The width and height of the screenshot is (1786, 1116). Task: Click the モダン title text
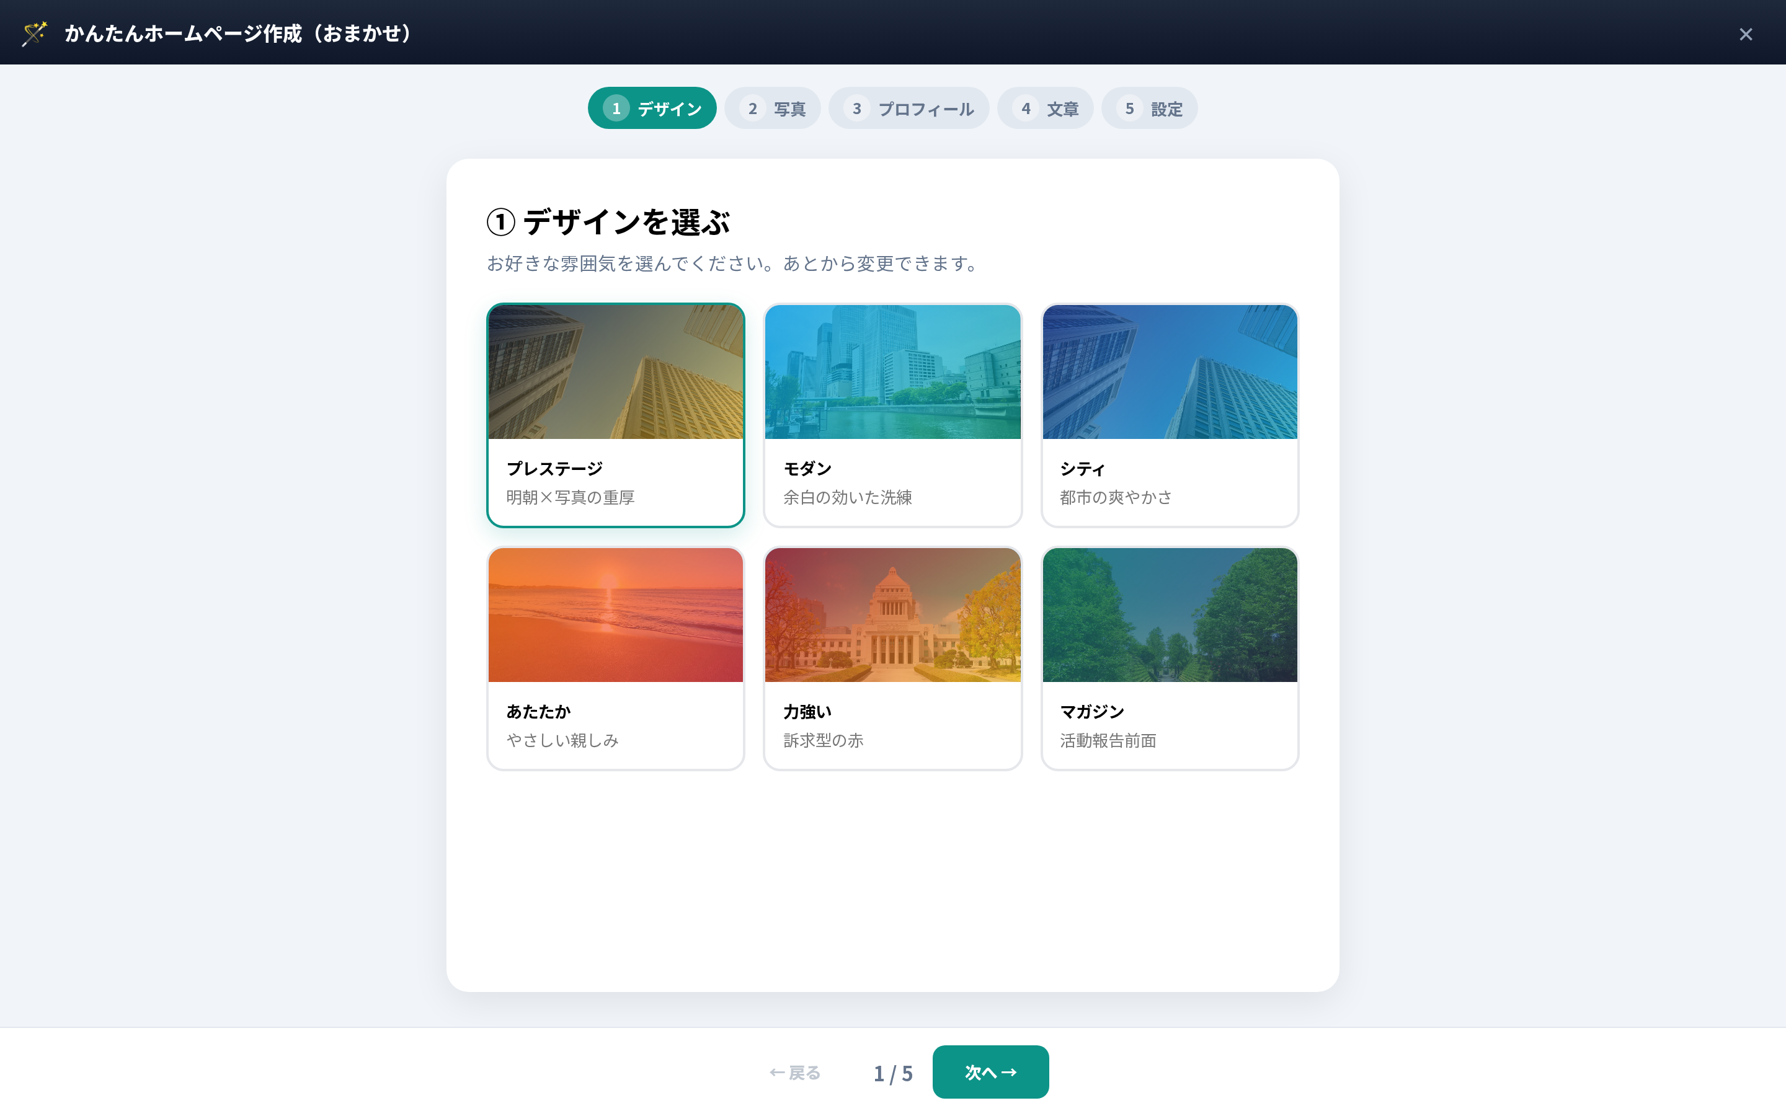(x=807, y=469)
